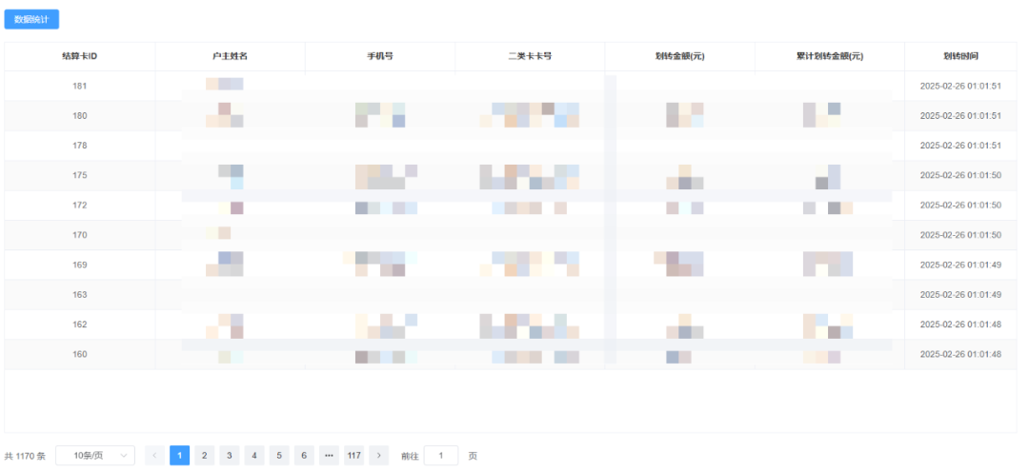Screen dimensions: 1029x472
Task: Click the 数据统计 button
Action: point(31,19)
